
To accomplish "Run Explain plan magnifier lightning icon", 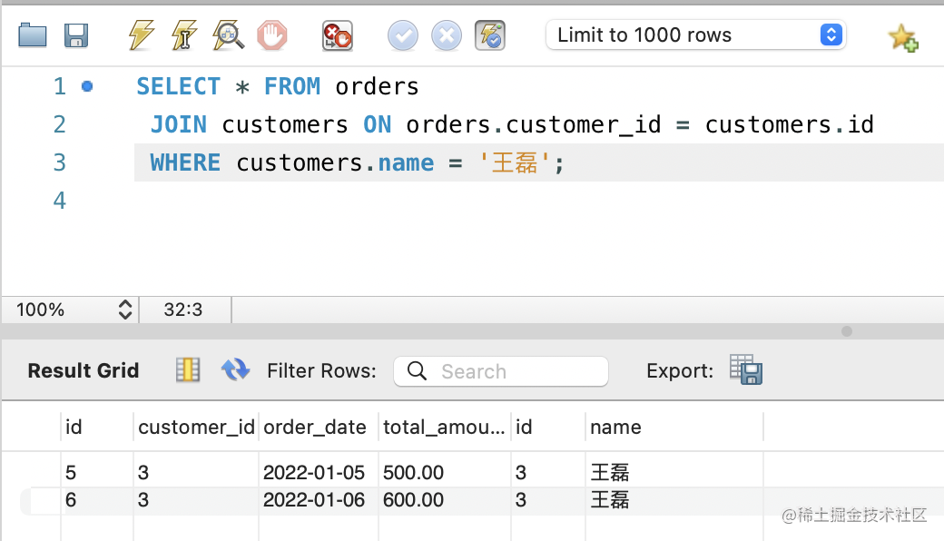I will (x=228, y=34).
